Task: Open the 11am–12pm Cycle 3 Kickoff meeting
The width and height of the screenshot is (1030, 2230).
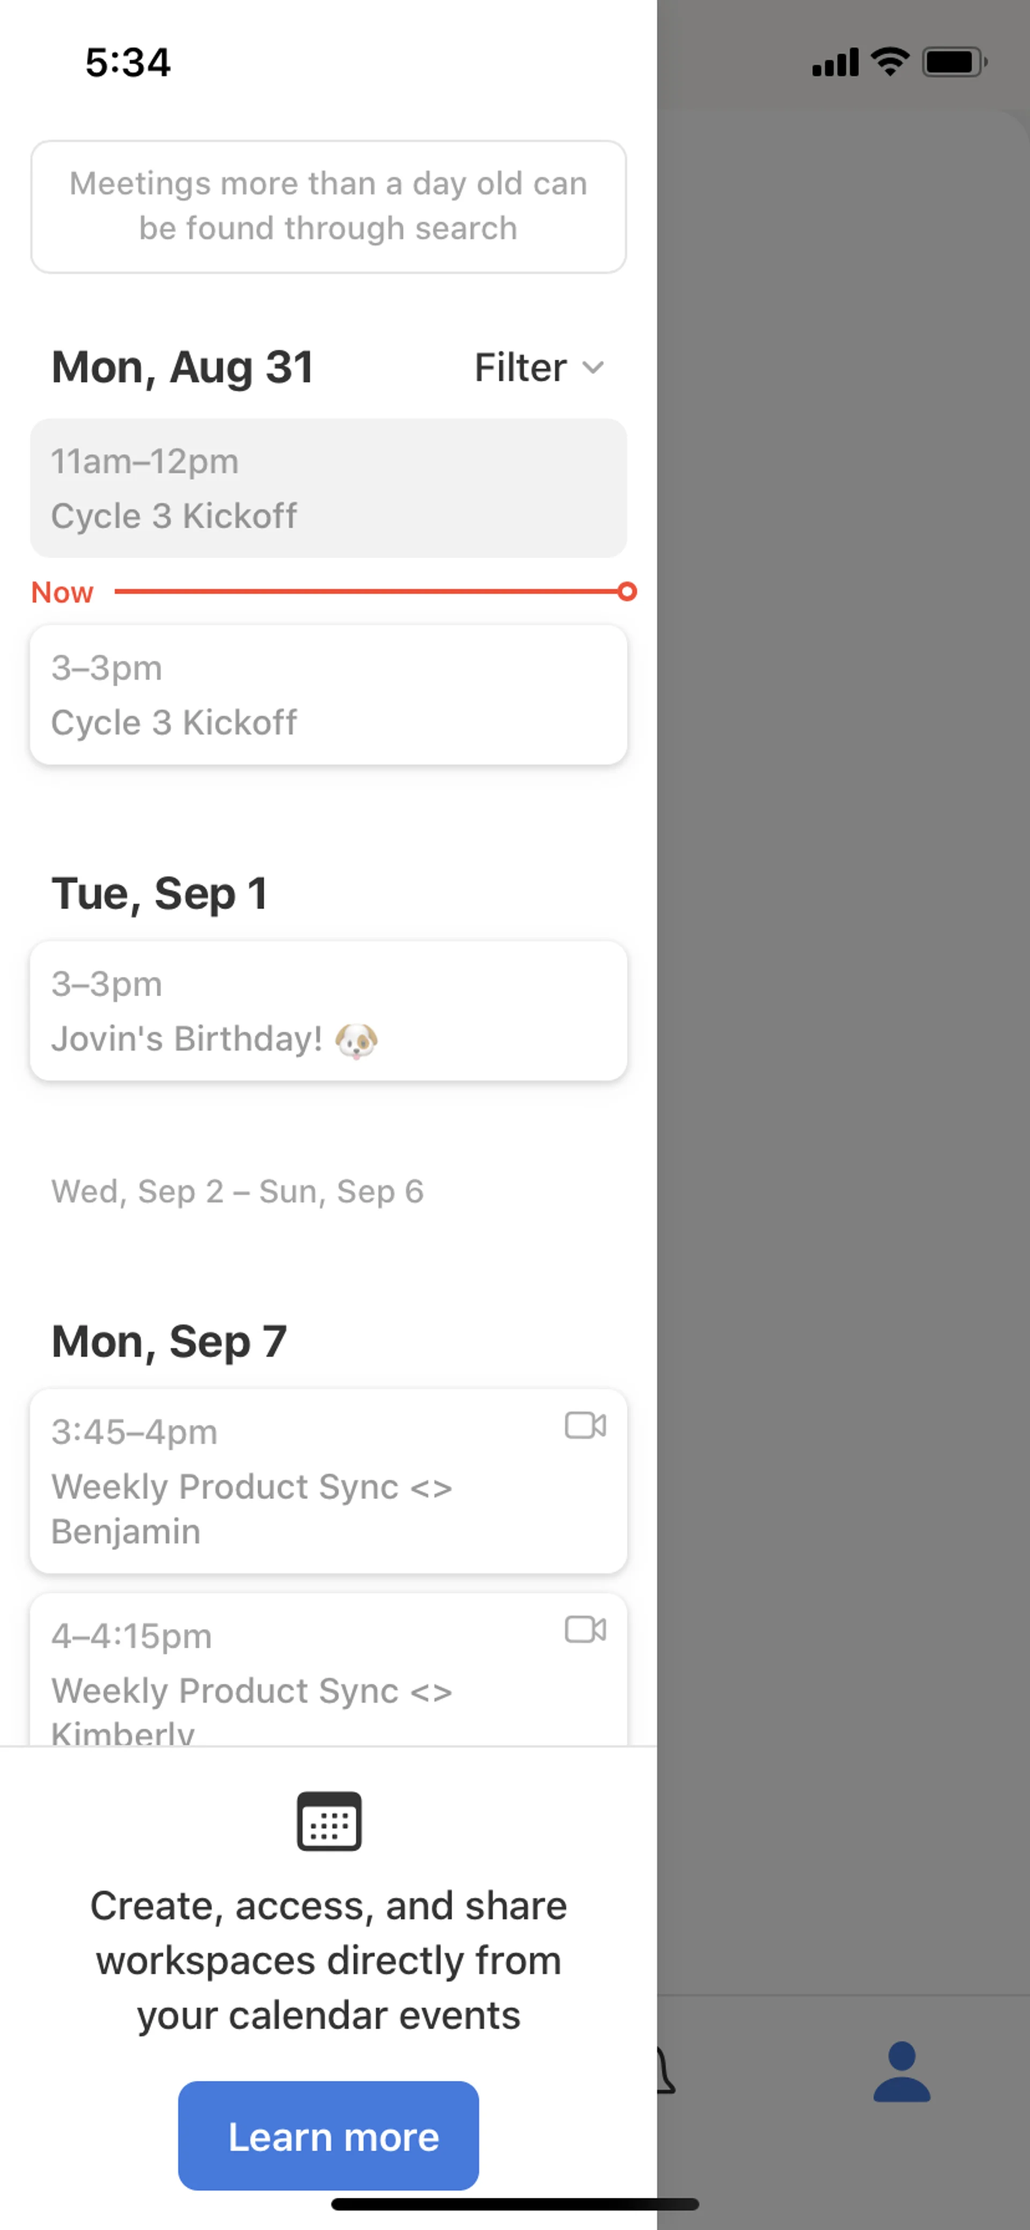Action: point(329,488)
